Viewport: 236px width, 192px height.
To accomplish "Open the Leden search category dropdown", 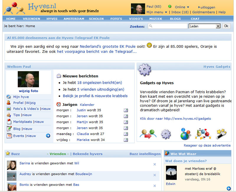I will click(x=218, y=26).
